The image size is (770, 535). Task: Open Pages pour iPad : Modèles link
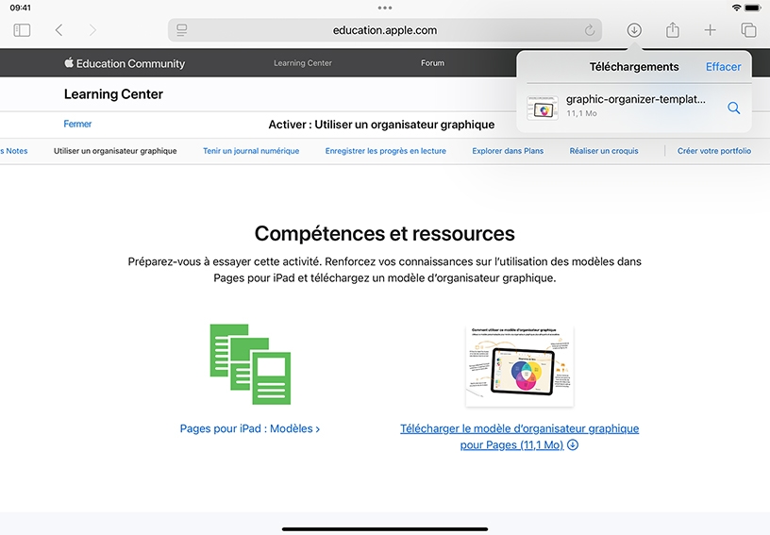coord(249,428)
